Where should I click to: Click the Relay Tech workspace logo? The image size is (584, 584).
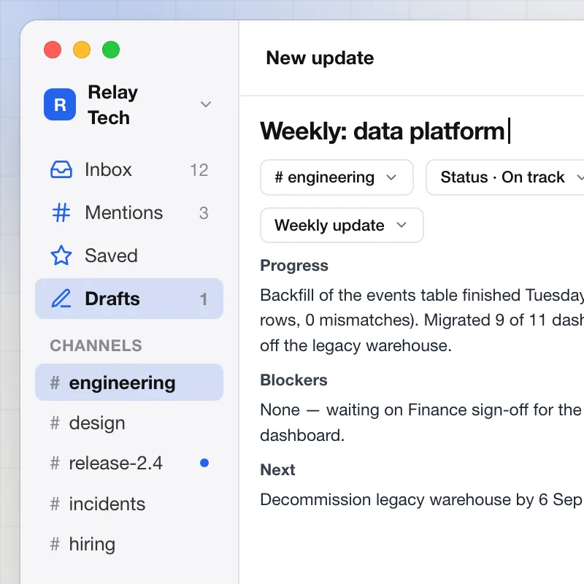click(60, 104)
